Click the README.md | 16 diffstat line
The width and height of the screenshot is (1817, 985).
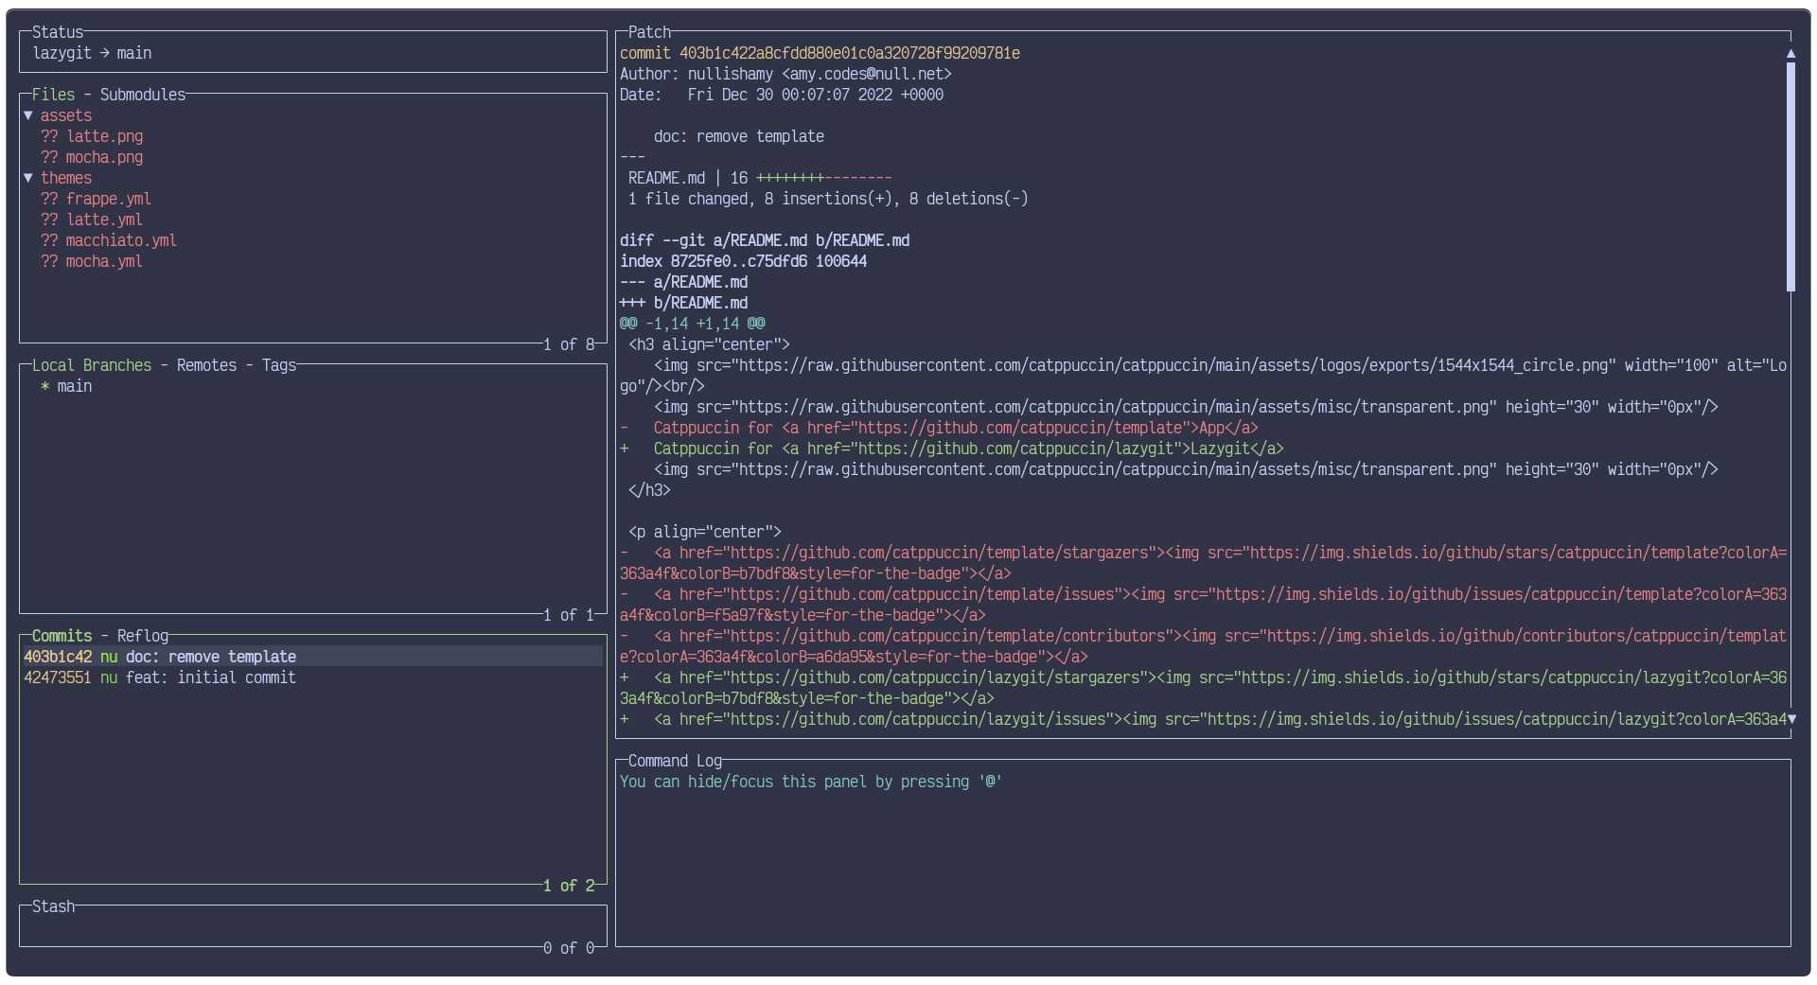760,178
